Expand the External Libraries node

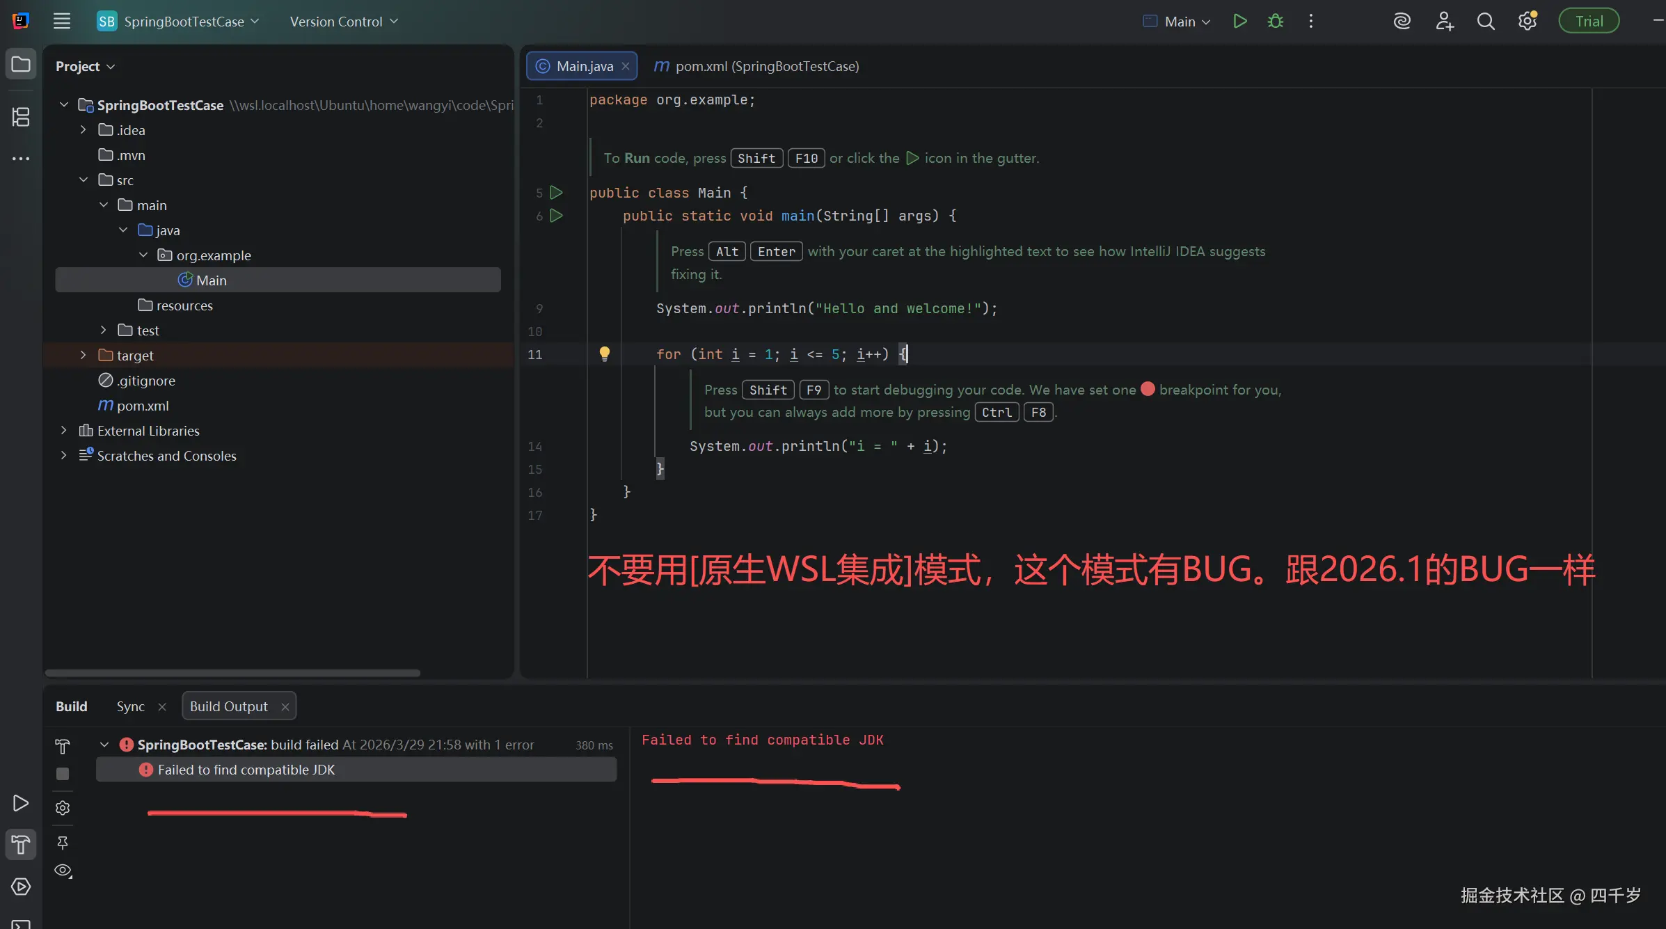pos(63,430)
